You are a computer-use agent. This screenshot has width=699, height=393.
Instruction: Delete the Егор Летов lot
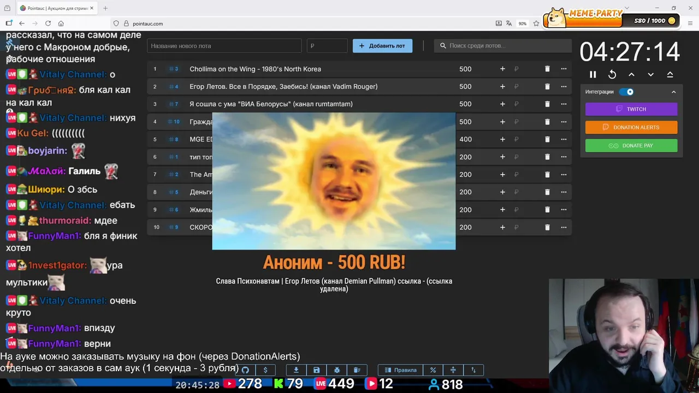click(547, 86)
